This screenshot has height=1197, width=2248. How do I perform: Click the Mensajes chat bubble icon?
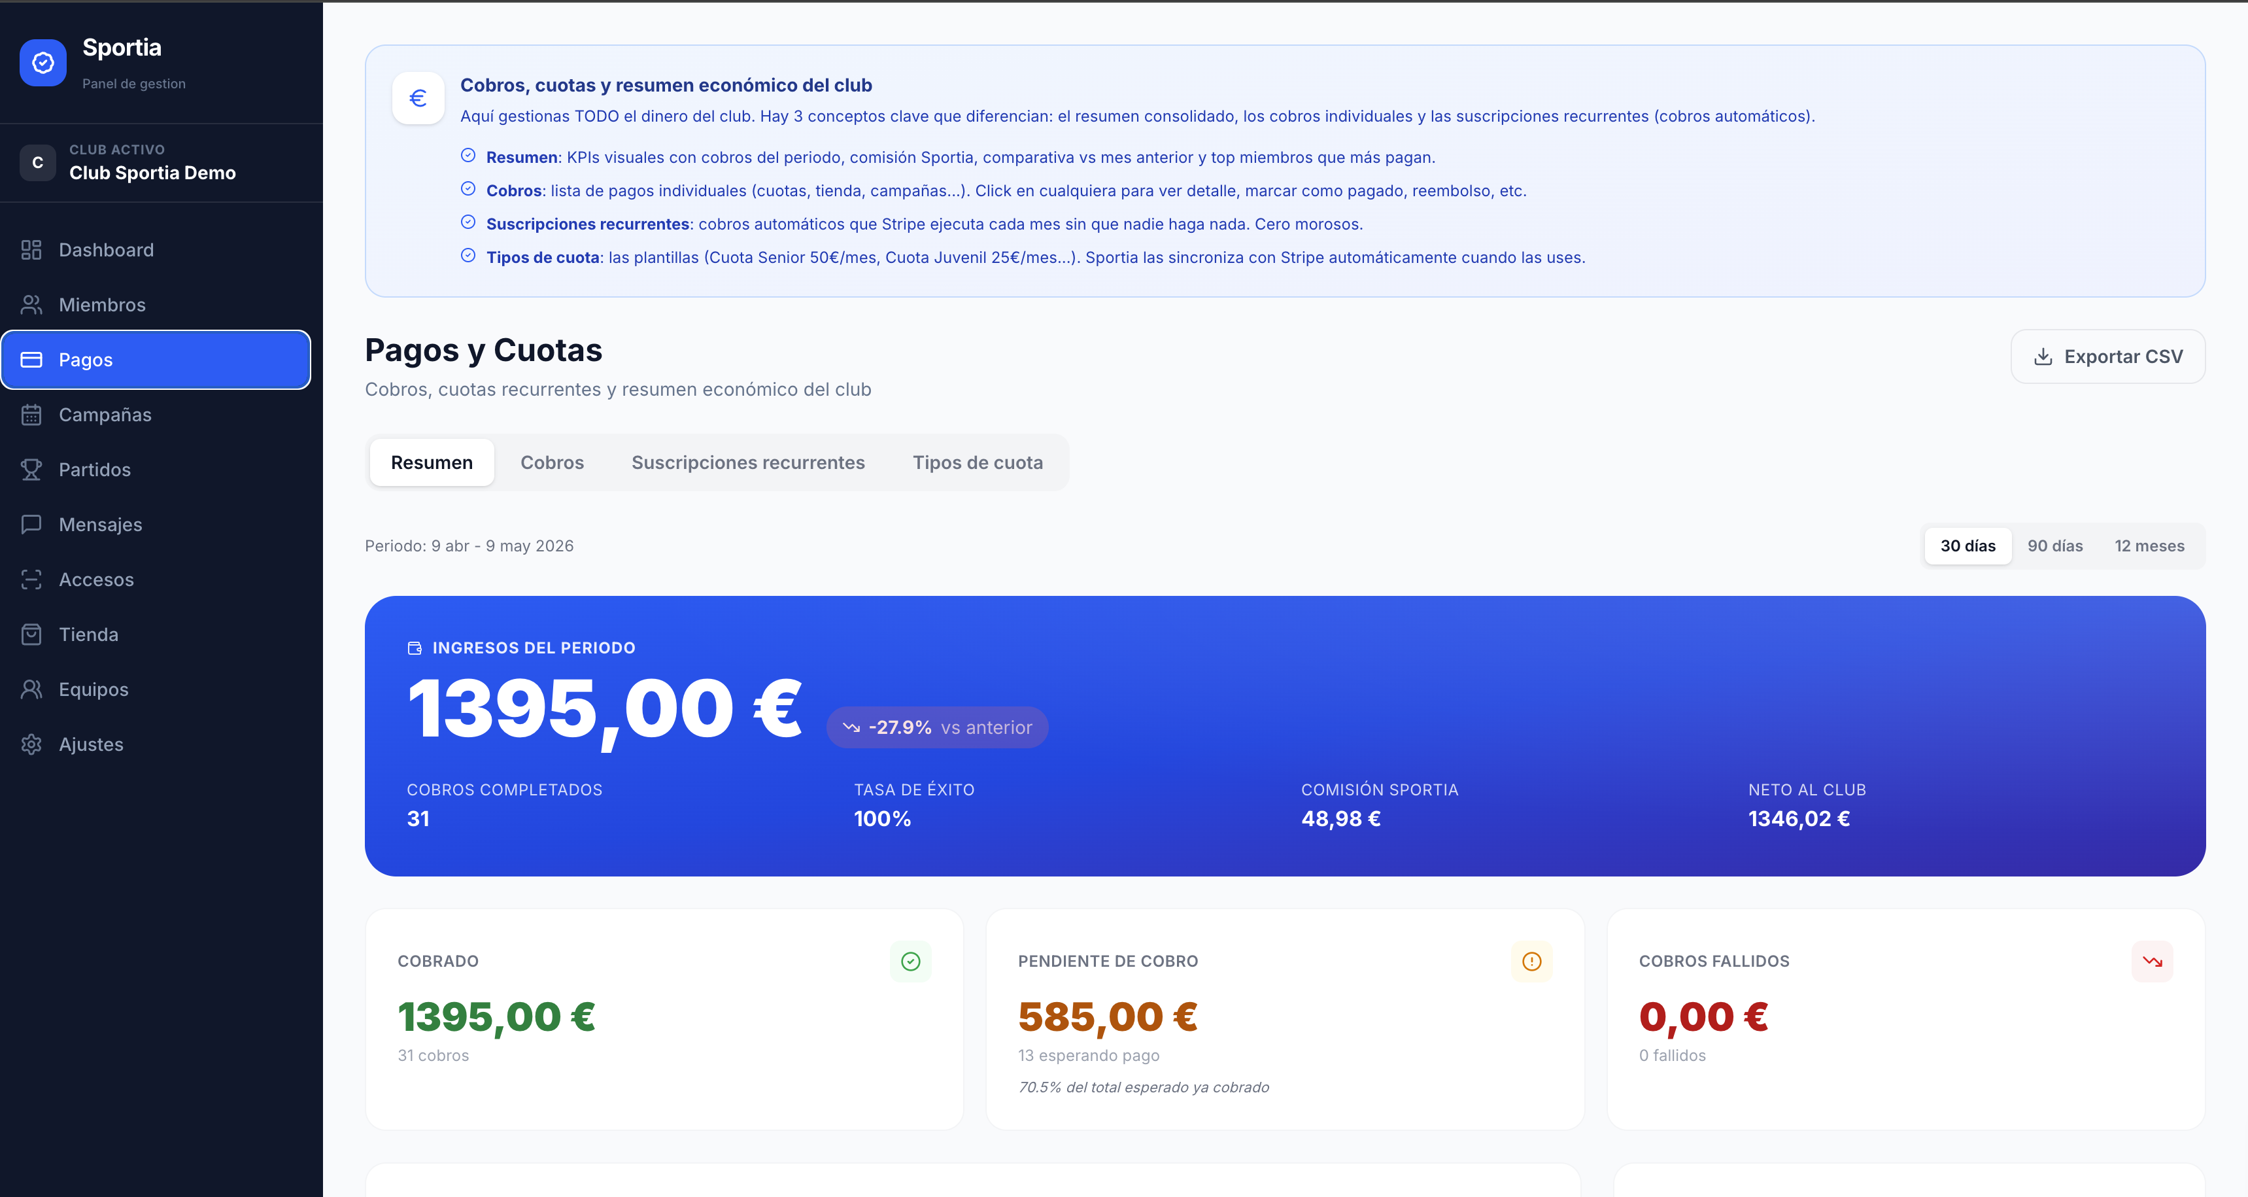pos(31,525)
